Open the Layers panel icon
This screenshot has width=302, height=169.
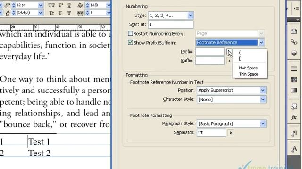(294, 53)
